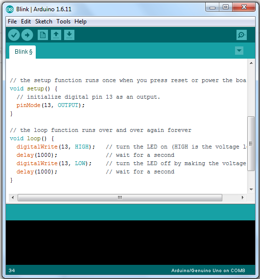The image size is (260, 279).
Task: Click the vertical scrollbar up arrow
Action: coord(251,63)
